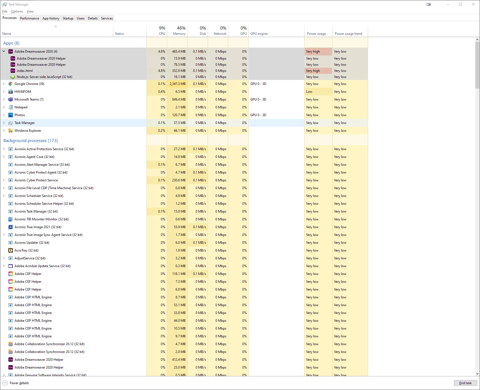Click the Acronis TIB Mounter Monitor icon
The height and width of the screenshot is (390, 480).
click(x=11, y=219)
